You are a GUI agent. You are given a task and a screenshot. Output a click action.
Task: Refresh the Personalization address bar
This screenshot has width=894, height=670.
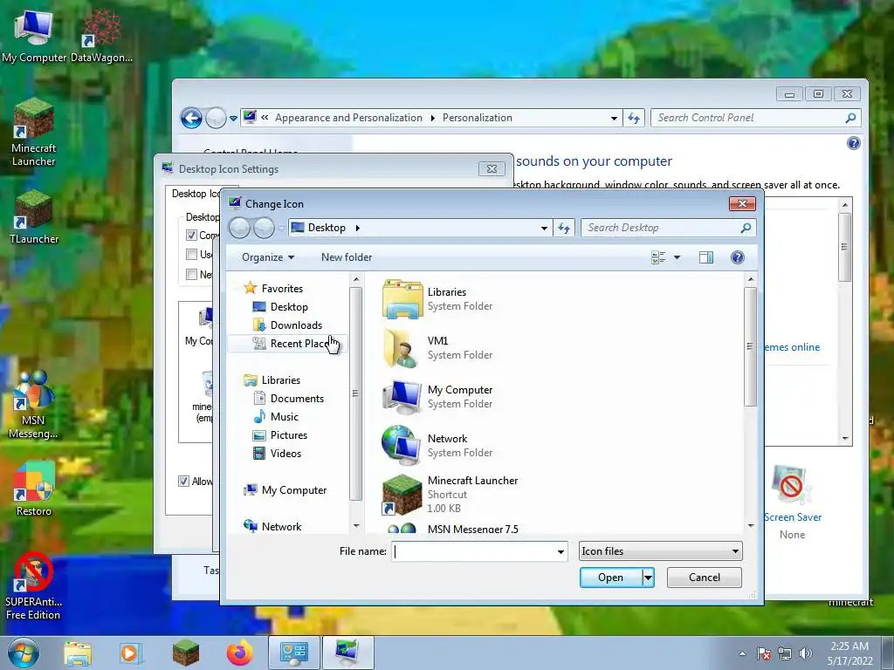[634, 118]
